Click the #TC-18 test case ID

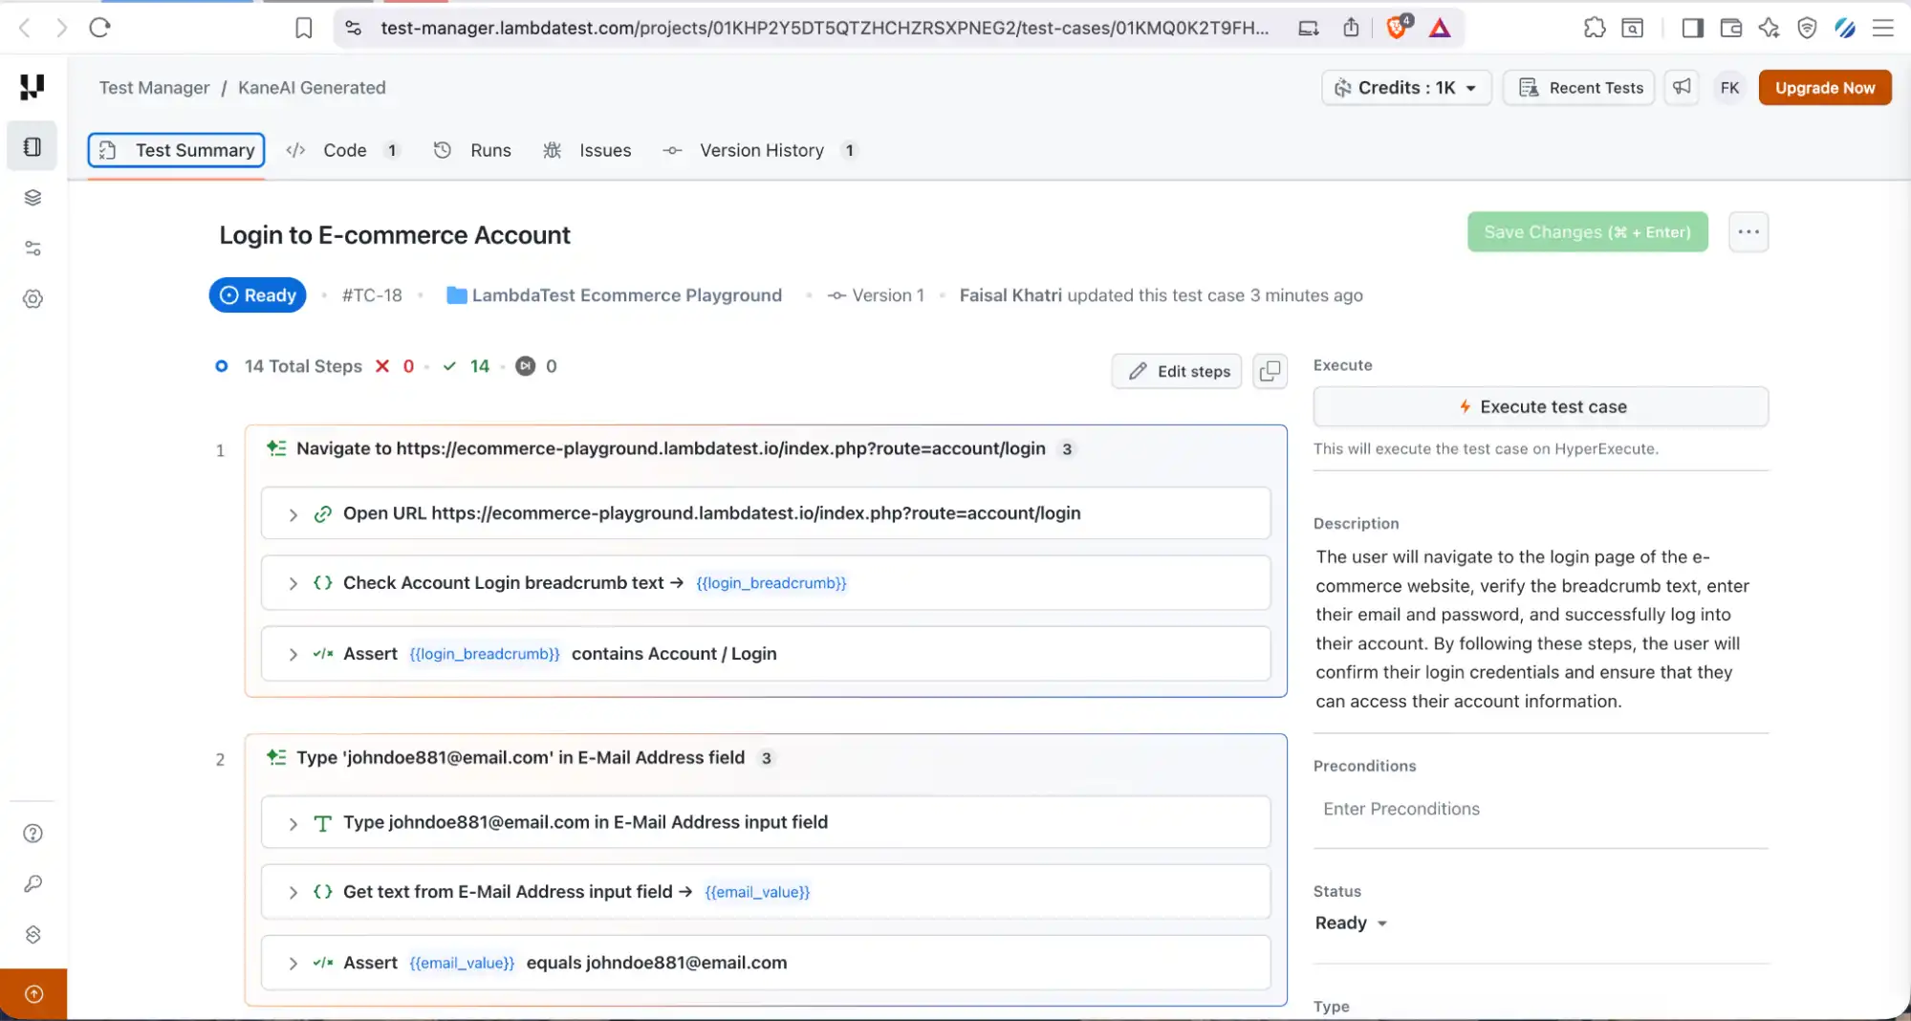[x=372, y=295]
